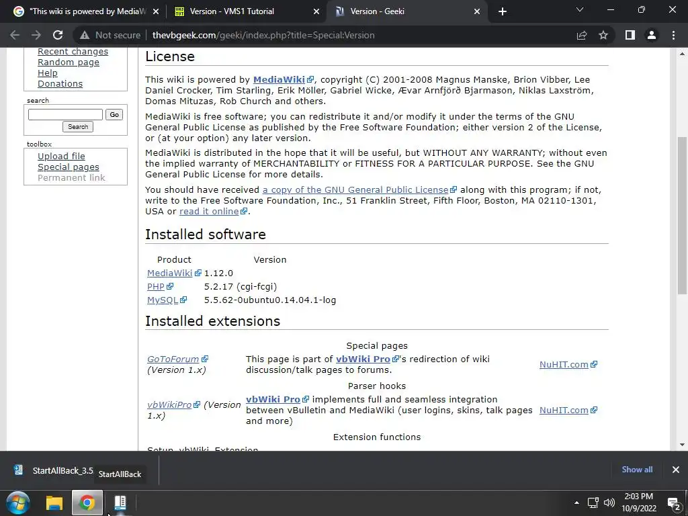Open the Help sidebar link
This screenshot has width=688, height=516.
coord(48,73)
